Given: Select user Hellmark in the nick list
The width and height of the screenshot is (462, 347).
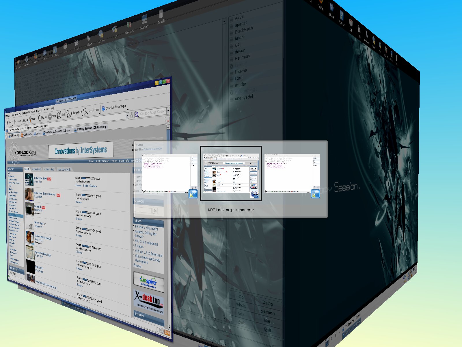Looking at the screenshot, I should (243, 57).
